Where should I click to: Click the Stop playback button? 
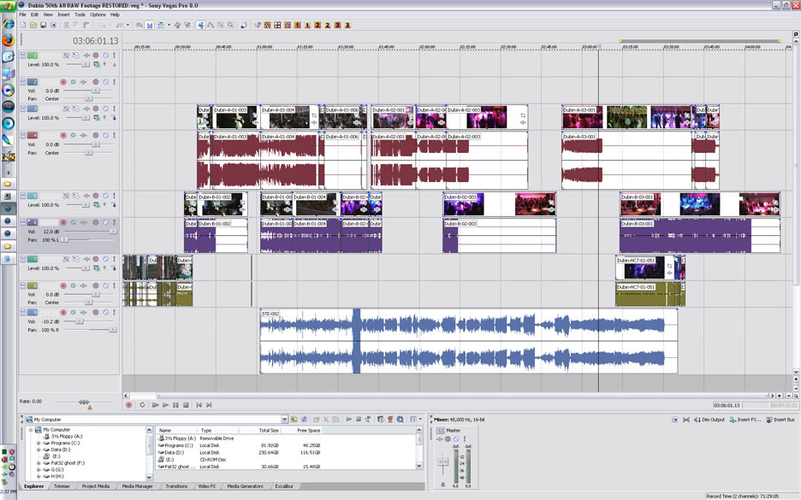click(186, 405)
